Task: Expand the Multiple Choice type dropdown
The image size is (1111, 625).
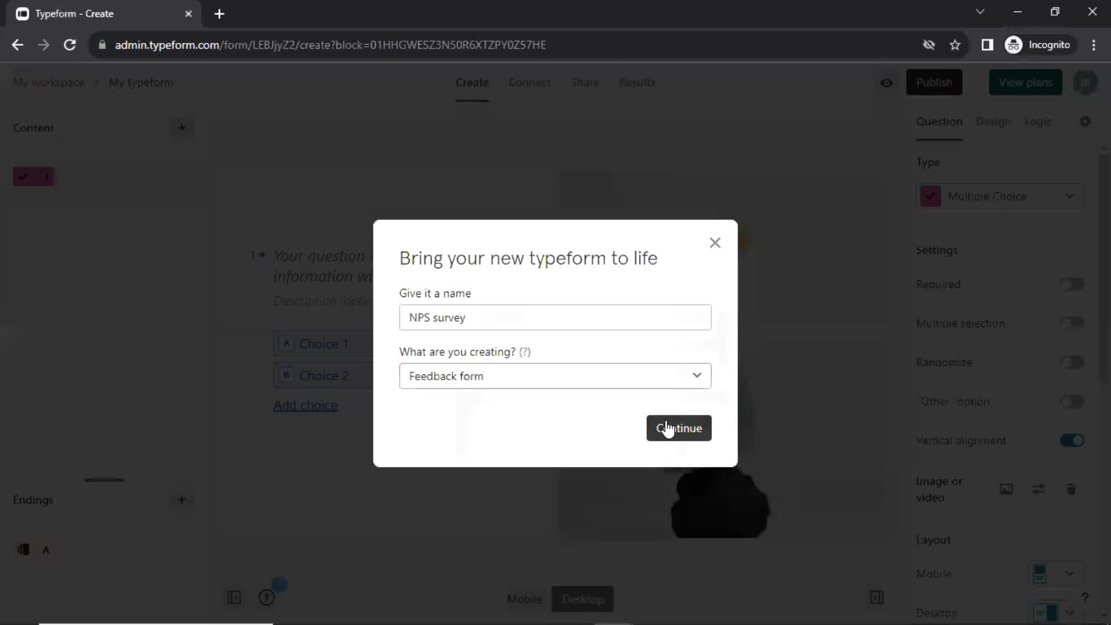Action: click(x=1000, y=196)
